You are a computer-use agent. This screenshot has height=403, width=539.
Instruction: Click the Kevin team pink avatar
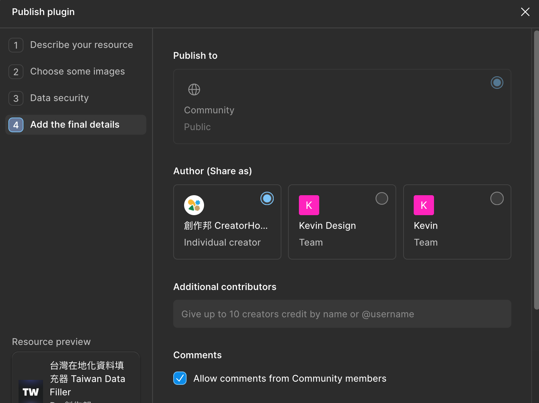[423, 205]
